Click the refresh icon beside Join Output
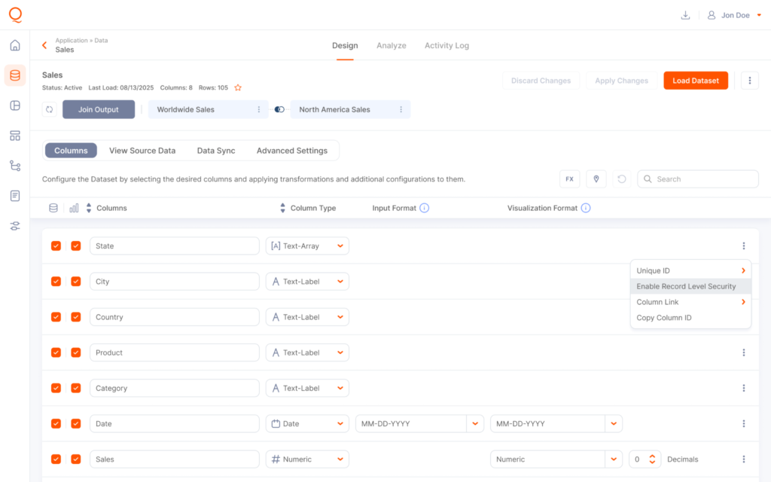771x482 pixels. 49,110
